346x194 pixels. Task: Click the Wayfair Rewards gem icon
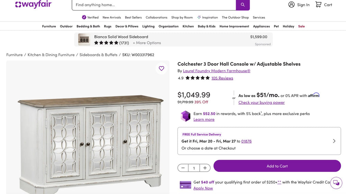click(185, 116)
